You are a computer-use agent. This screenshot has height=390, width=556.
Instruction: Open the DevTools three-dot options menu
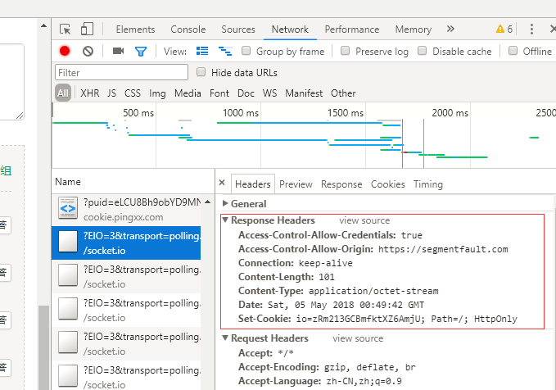(531, 29)
